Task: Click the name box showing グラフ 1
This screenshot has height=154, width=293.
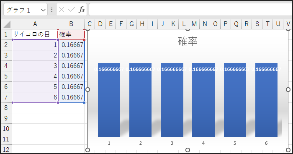Action: [x=23, y=10]
